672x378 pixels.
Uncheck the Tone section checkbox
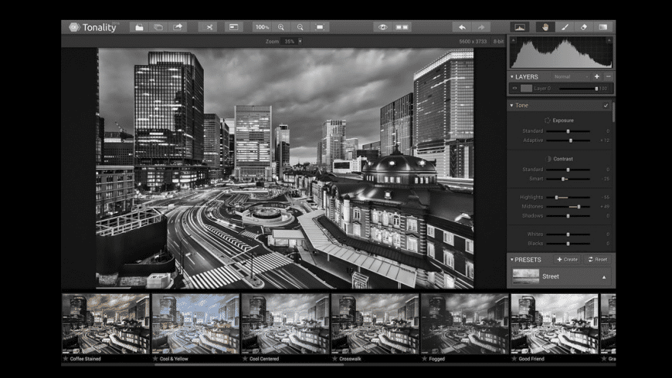click(x=606, y=106)
